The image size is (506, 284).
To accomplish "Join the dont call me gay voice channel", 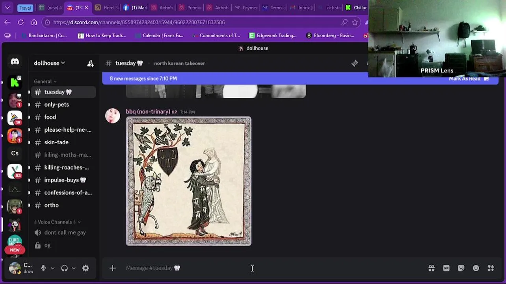I will point(62,233).
